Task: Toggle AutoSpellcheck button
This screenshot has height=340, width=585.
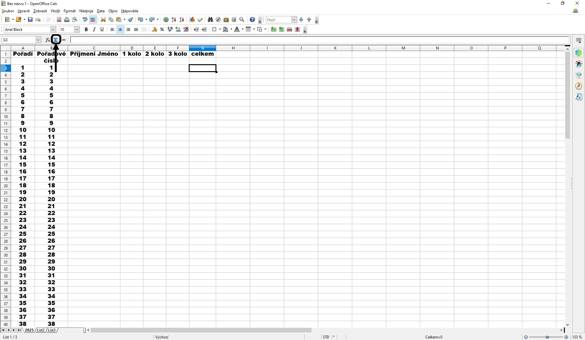Action: [93, 20]
